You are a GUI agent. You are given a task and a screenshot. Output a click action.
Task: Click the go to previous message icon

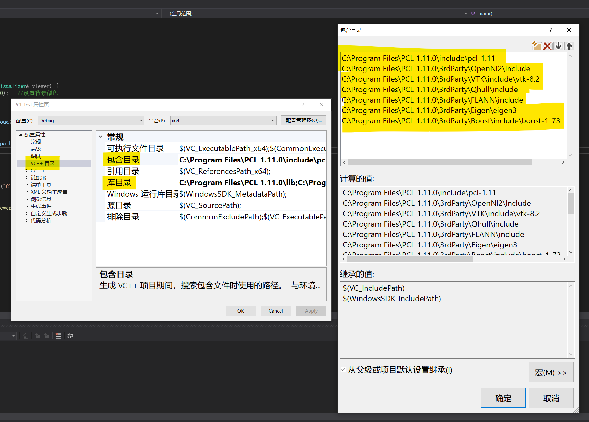coord(37,336)
